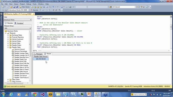Viewport: 173px width, 97px height.
Task: Open the 100 % zoom dropdown
Action: coord(39,51)
